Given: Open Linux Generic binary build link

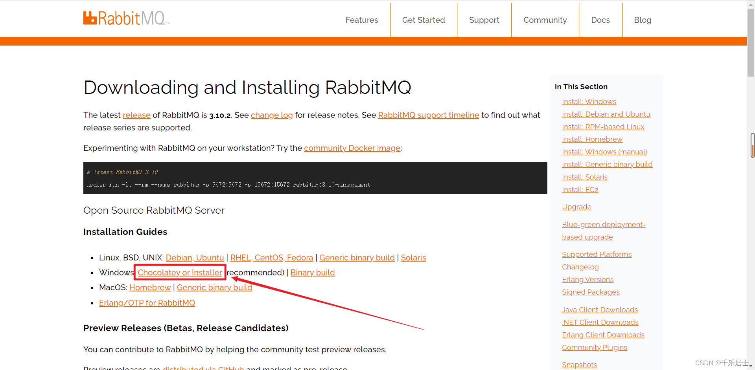Looking at the screenshot, I should (x=357, y=258).
